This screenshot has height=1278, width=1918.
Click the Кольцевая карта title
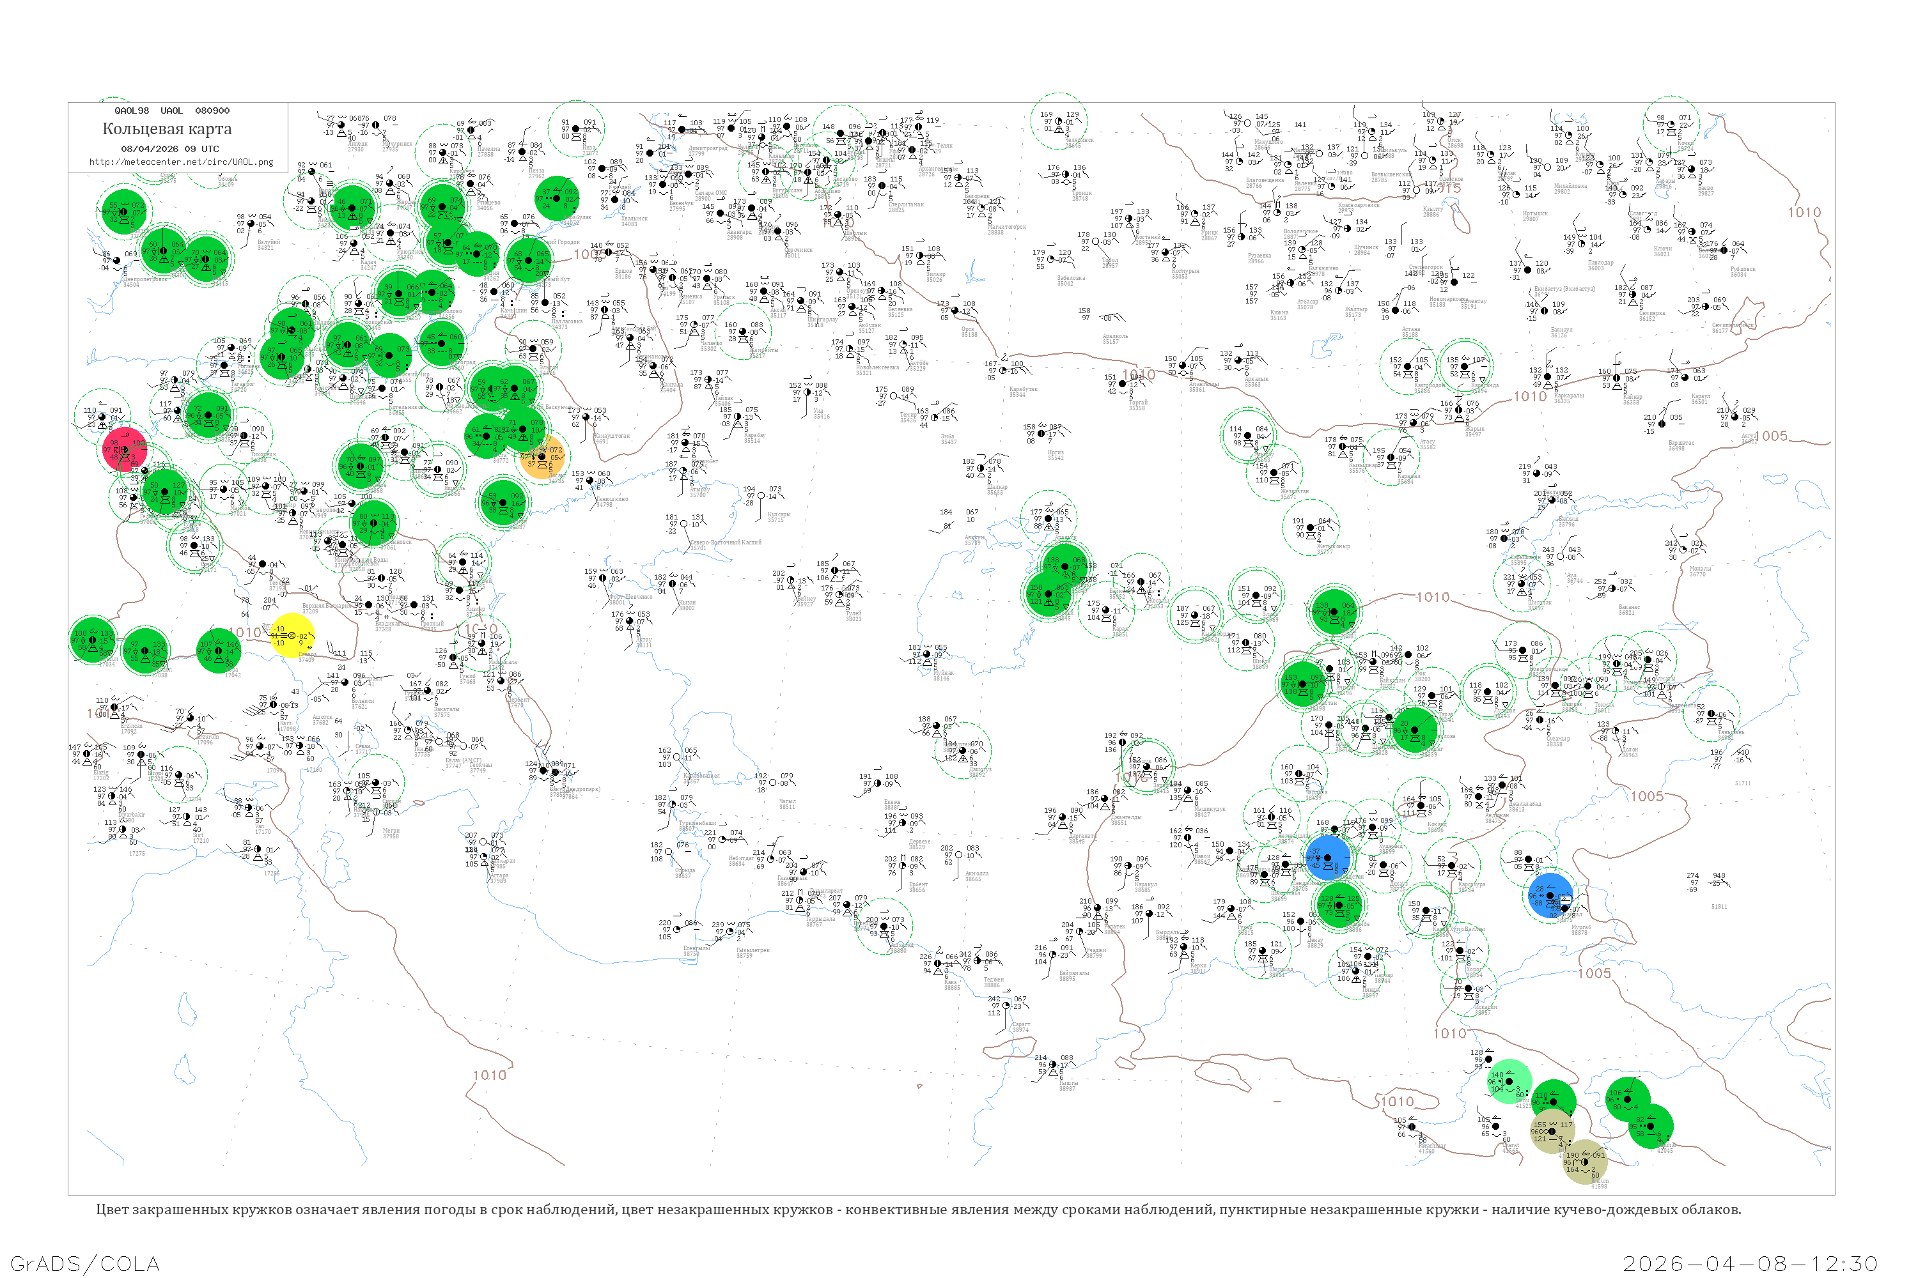(166, 129)
